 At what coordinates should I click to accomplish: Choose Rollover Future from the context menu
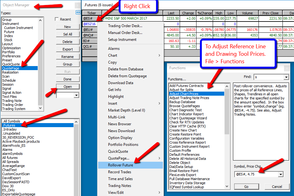point(120,165)
